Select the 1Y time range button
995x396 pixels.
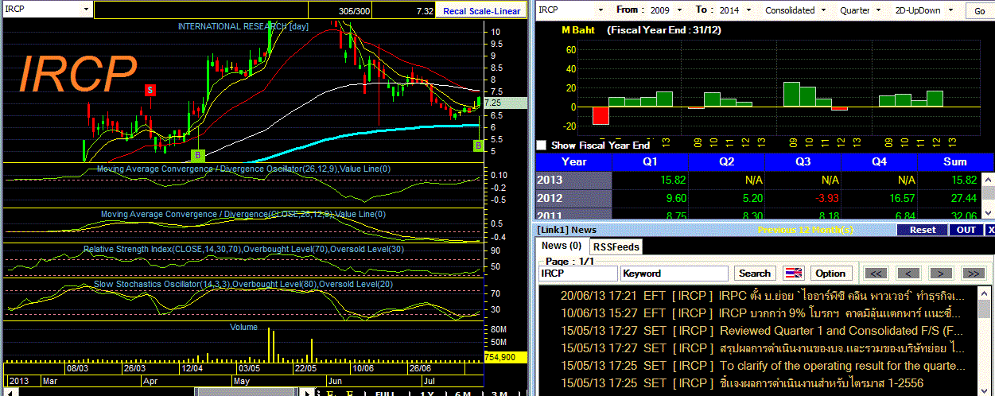point(427,393)
